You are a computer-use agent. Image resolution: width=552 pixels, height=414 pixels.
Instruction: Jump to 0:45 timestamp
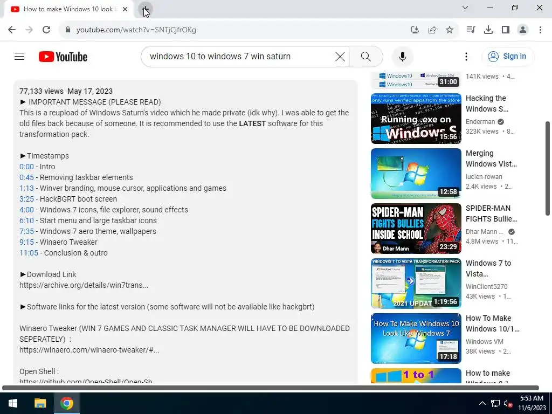27,177
